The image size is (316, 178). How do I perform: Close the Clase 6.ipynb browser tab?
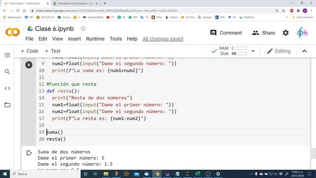tap(47, 3)
